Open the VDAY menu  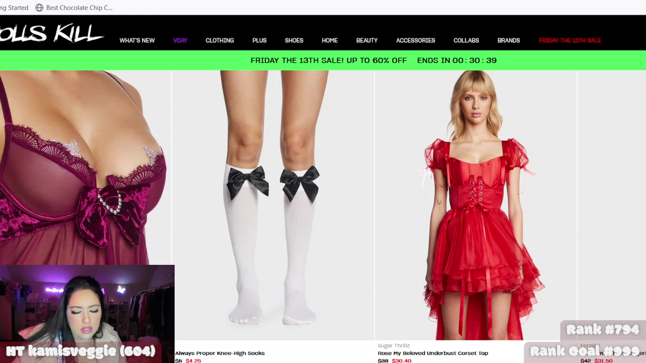tap(180, 40)
